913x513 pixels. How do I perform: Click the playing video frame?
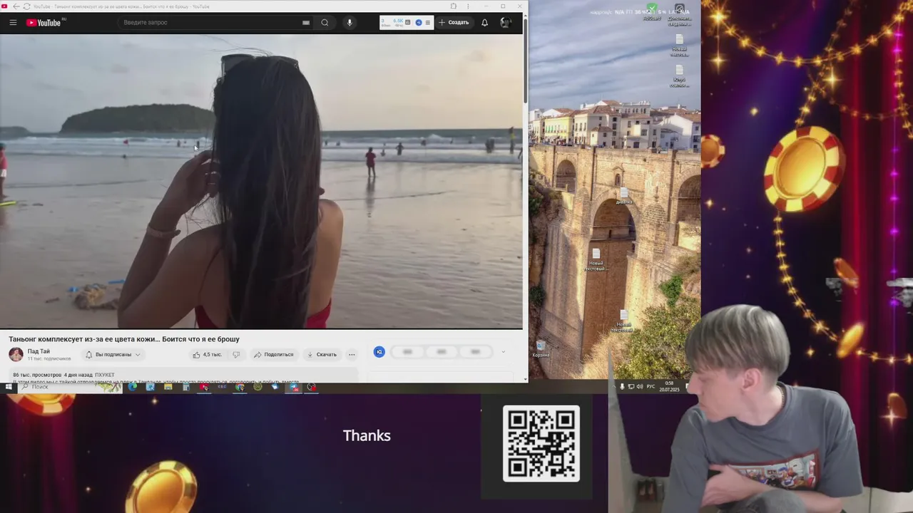click(261, 181)
